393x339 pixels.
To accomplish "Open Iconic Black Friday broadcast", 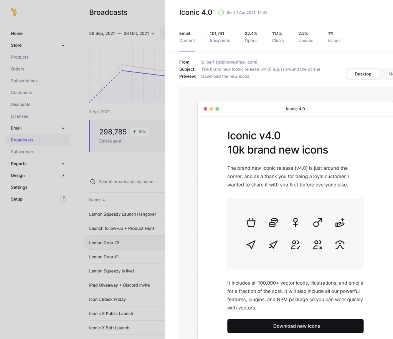I will pyautogui.click(x=107, y=300).
